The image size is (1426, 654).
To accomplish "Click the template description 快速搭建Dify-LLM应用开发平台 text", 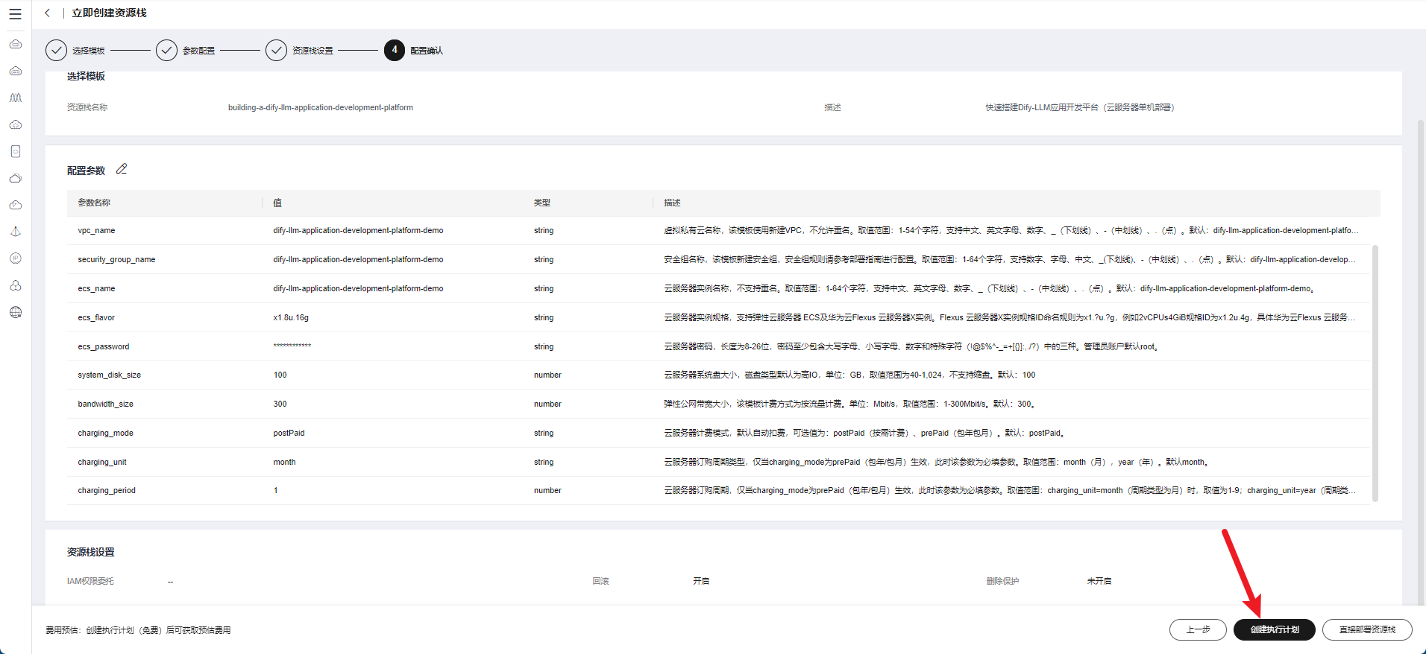I will pos(1080,107).
